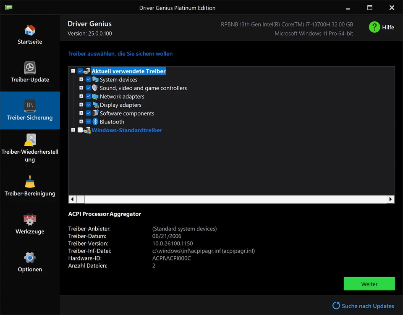Screen dimensions: 403x315
Task: Expand the System devices tree node
Action: tap(81, 79)
